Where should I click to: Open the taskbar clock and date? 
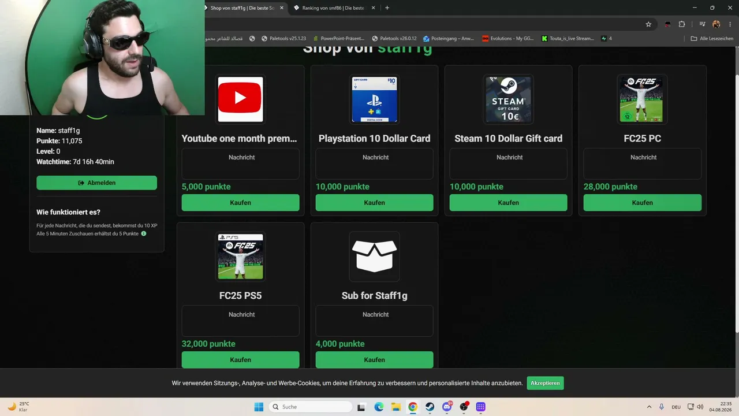coord(722,407)
